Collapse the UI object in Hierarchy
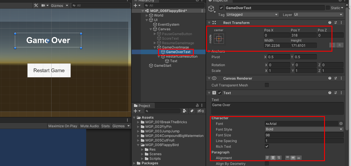Viewport: 351px width, 166px height. point(147,20)
